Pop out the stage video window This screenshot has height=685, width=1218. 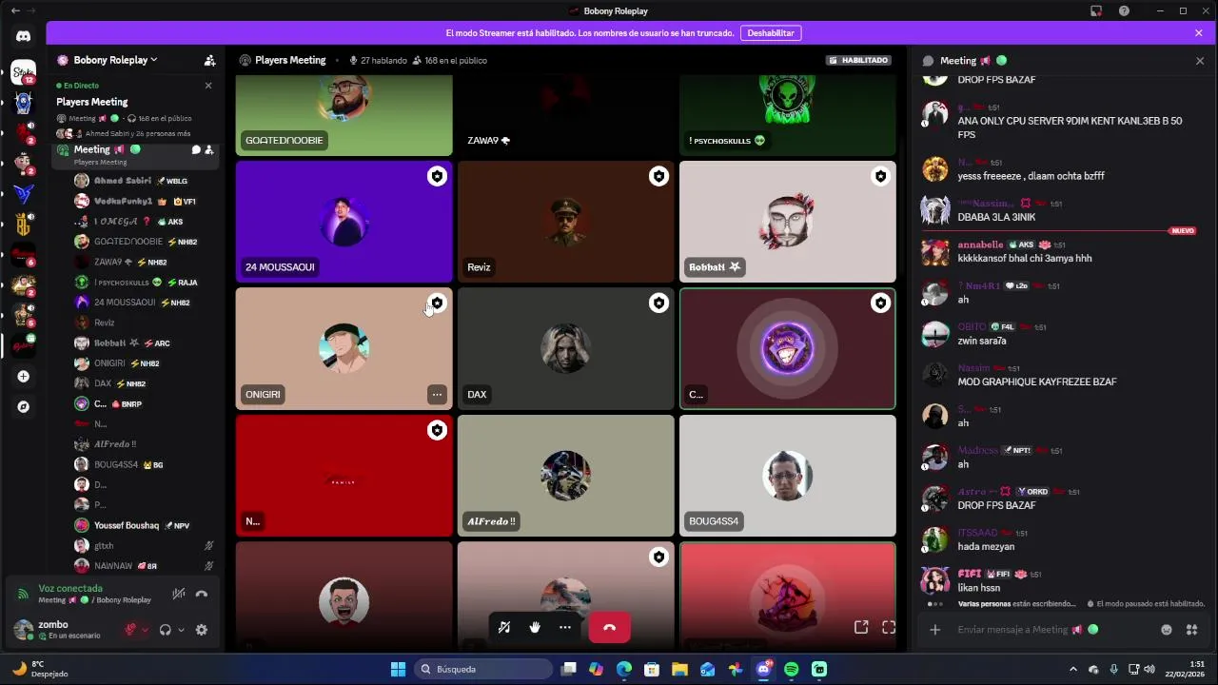pos(861,627)
